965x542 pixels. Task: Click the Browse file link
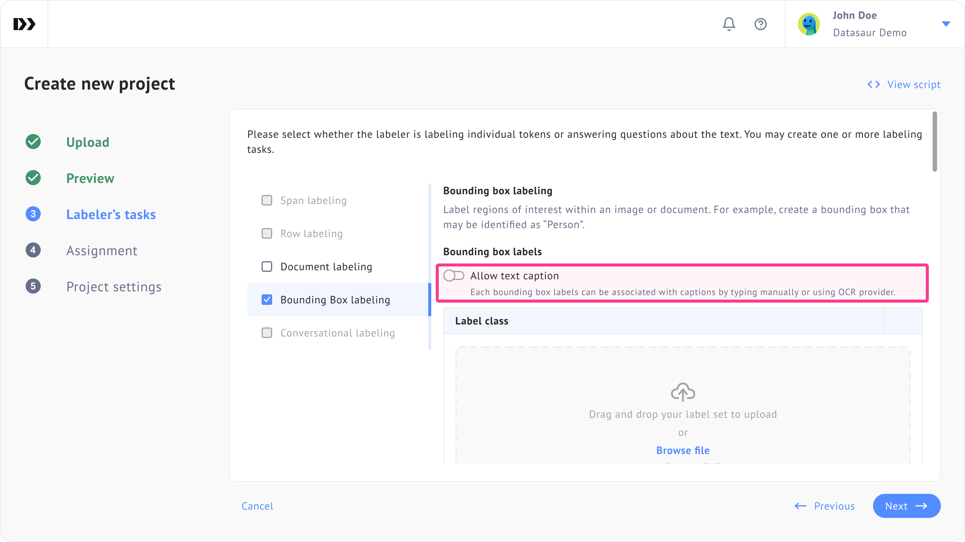(683, 450)
